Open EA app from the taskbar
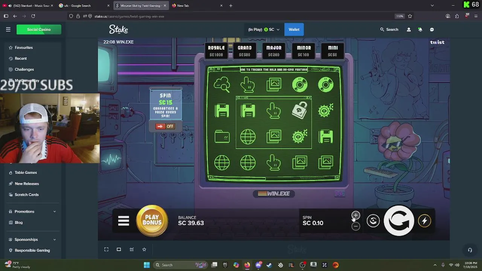The height and width of the screenshot is (271, 482). coord(336,265)
